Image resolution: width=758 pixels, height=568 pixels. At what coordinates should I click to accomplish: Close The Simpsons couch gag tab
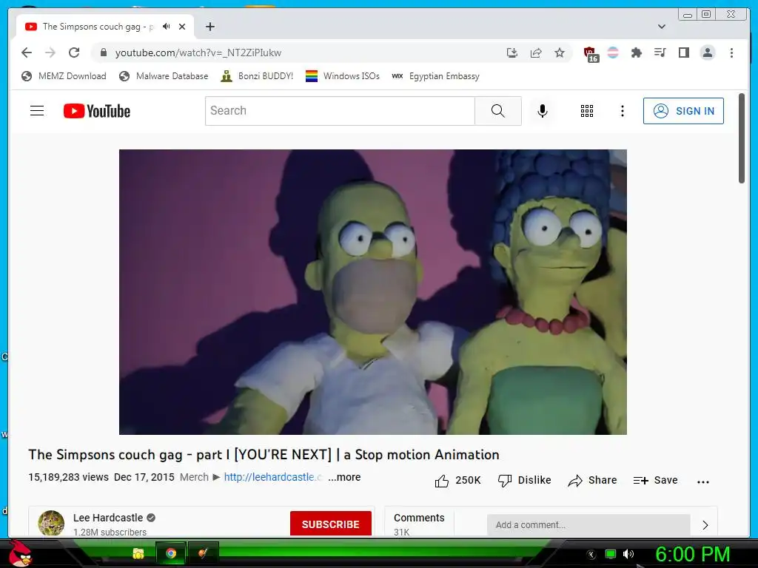click(x=182, y=27)
